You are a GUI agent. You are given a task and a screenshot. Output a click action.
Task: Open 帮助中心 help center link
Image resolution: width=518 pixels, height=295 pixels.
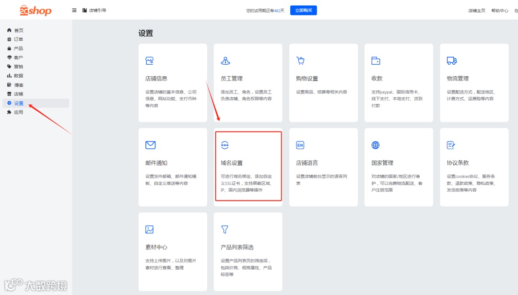[x=499, y=10]
